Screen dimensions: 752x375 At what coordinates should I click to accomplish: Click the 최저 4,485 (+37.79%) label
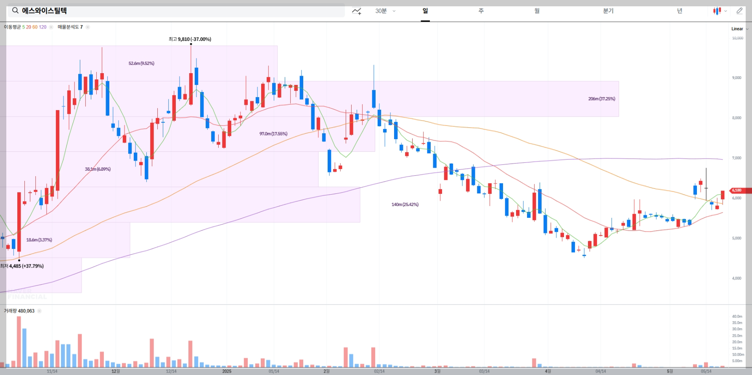pos(22,266)
